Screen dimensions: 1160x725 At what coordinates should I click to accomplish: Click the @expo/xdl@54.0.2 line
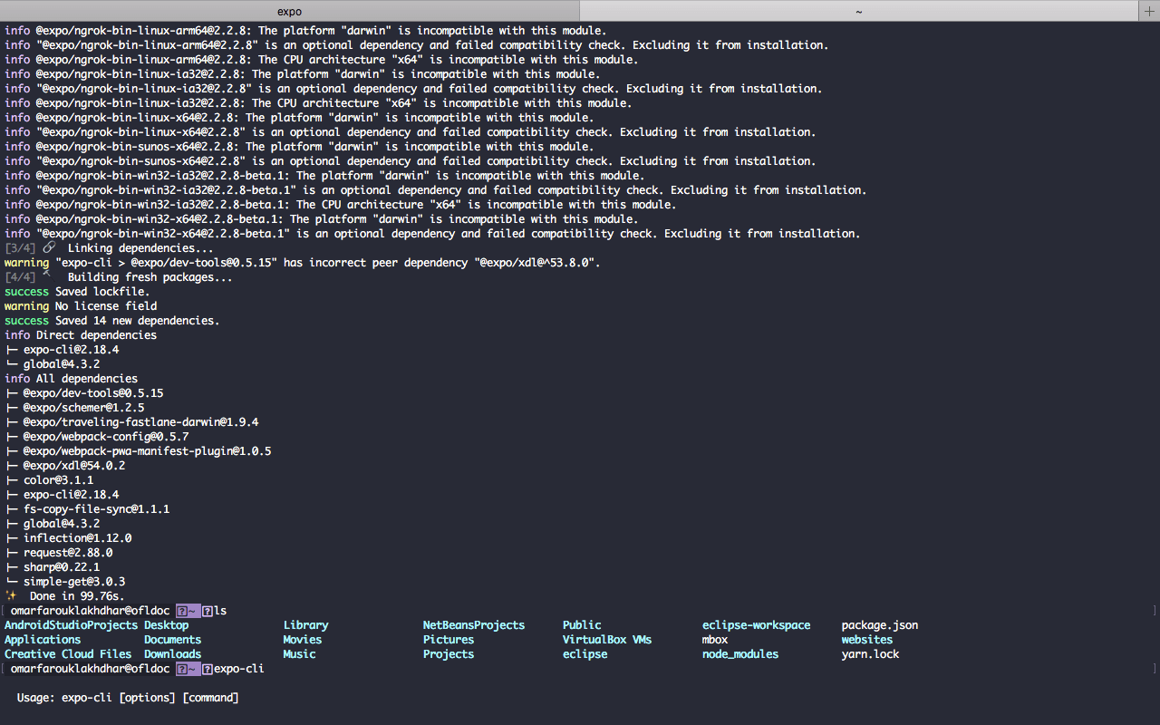(65, 466)
